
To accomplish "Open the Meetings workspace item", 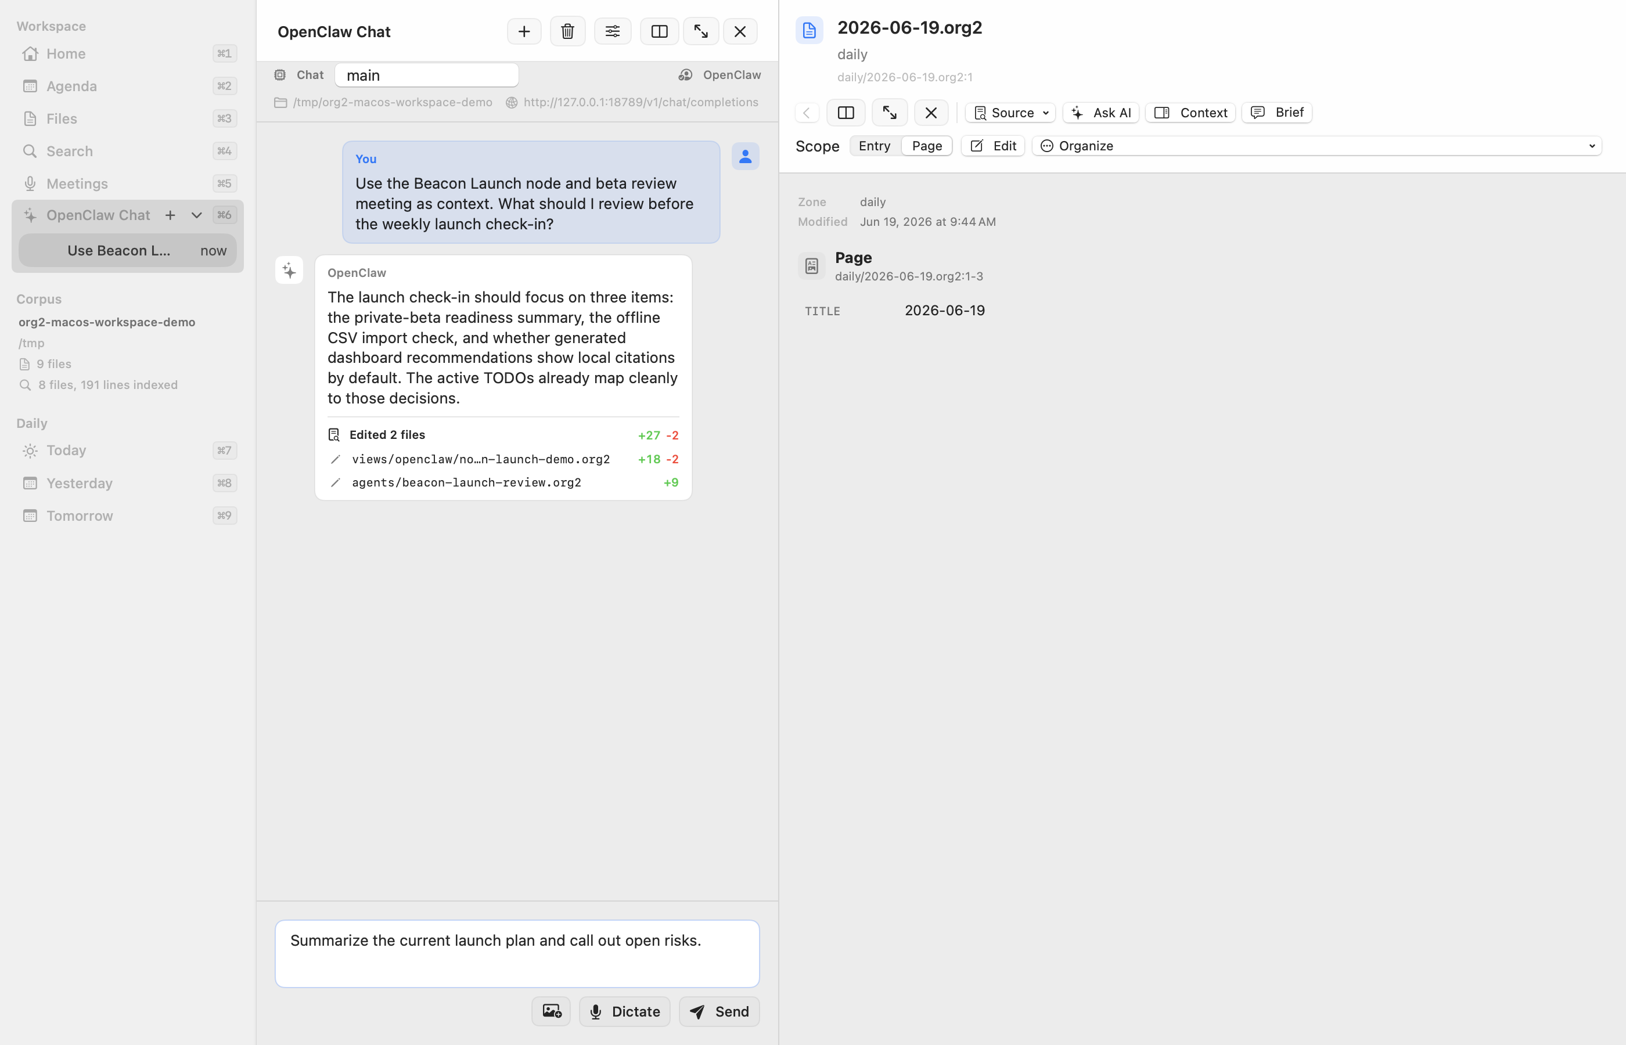I will (x=128, y=184).
